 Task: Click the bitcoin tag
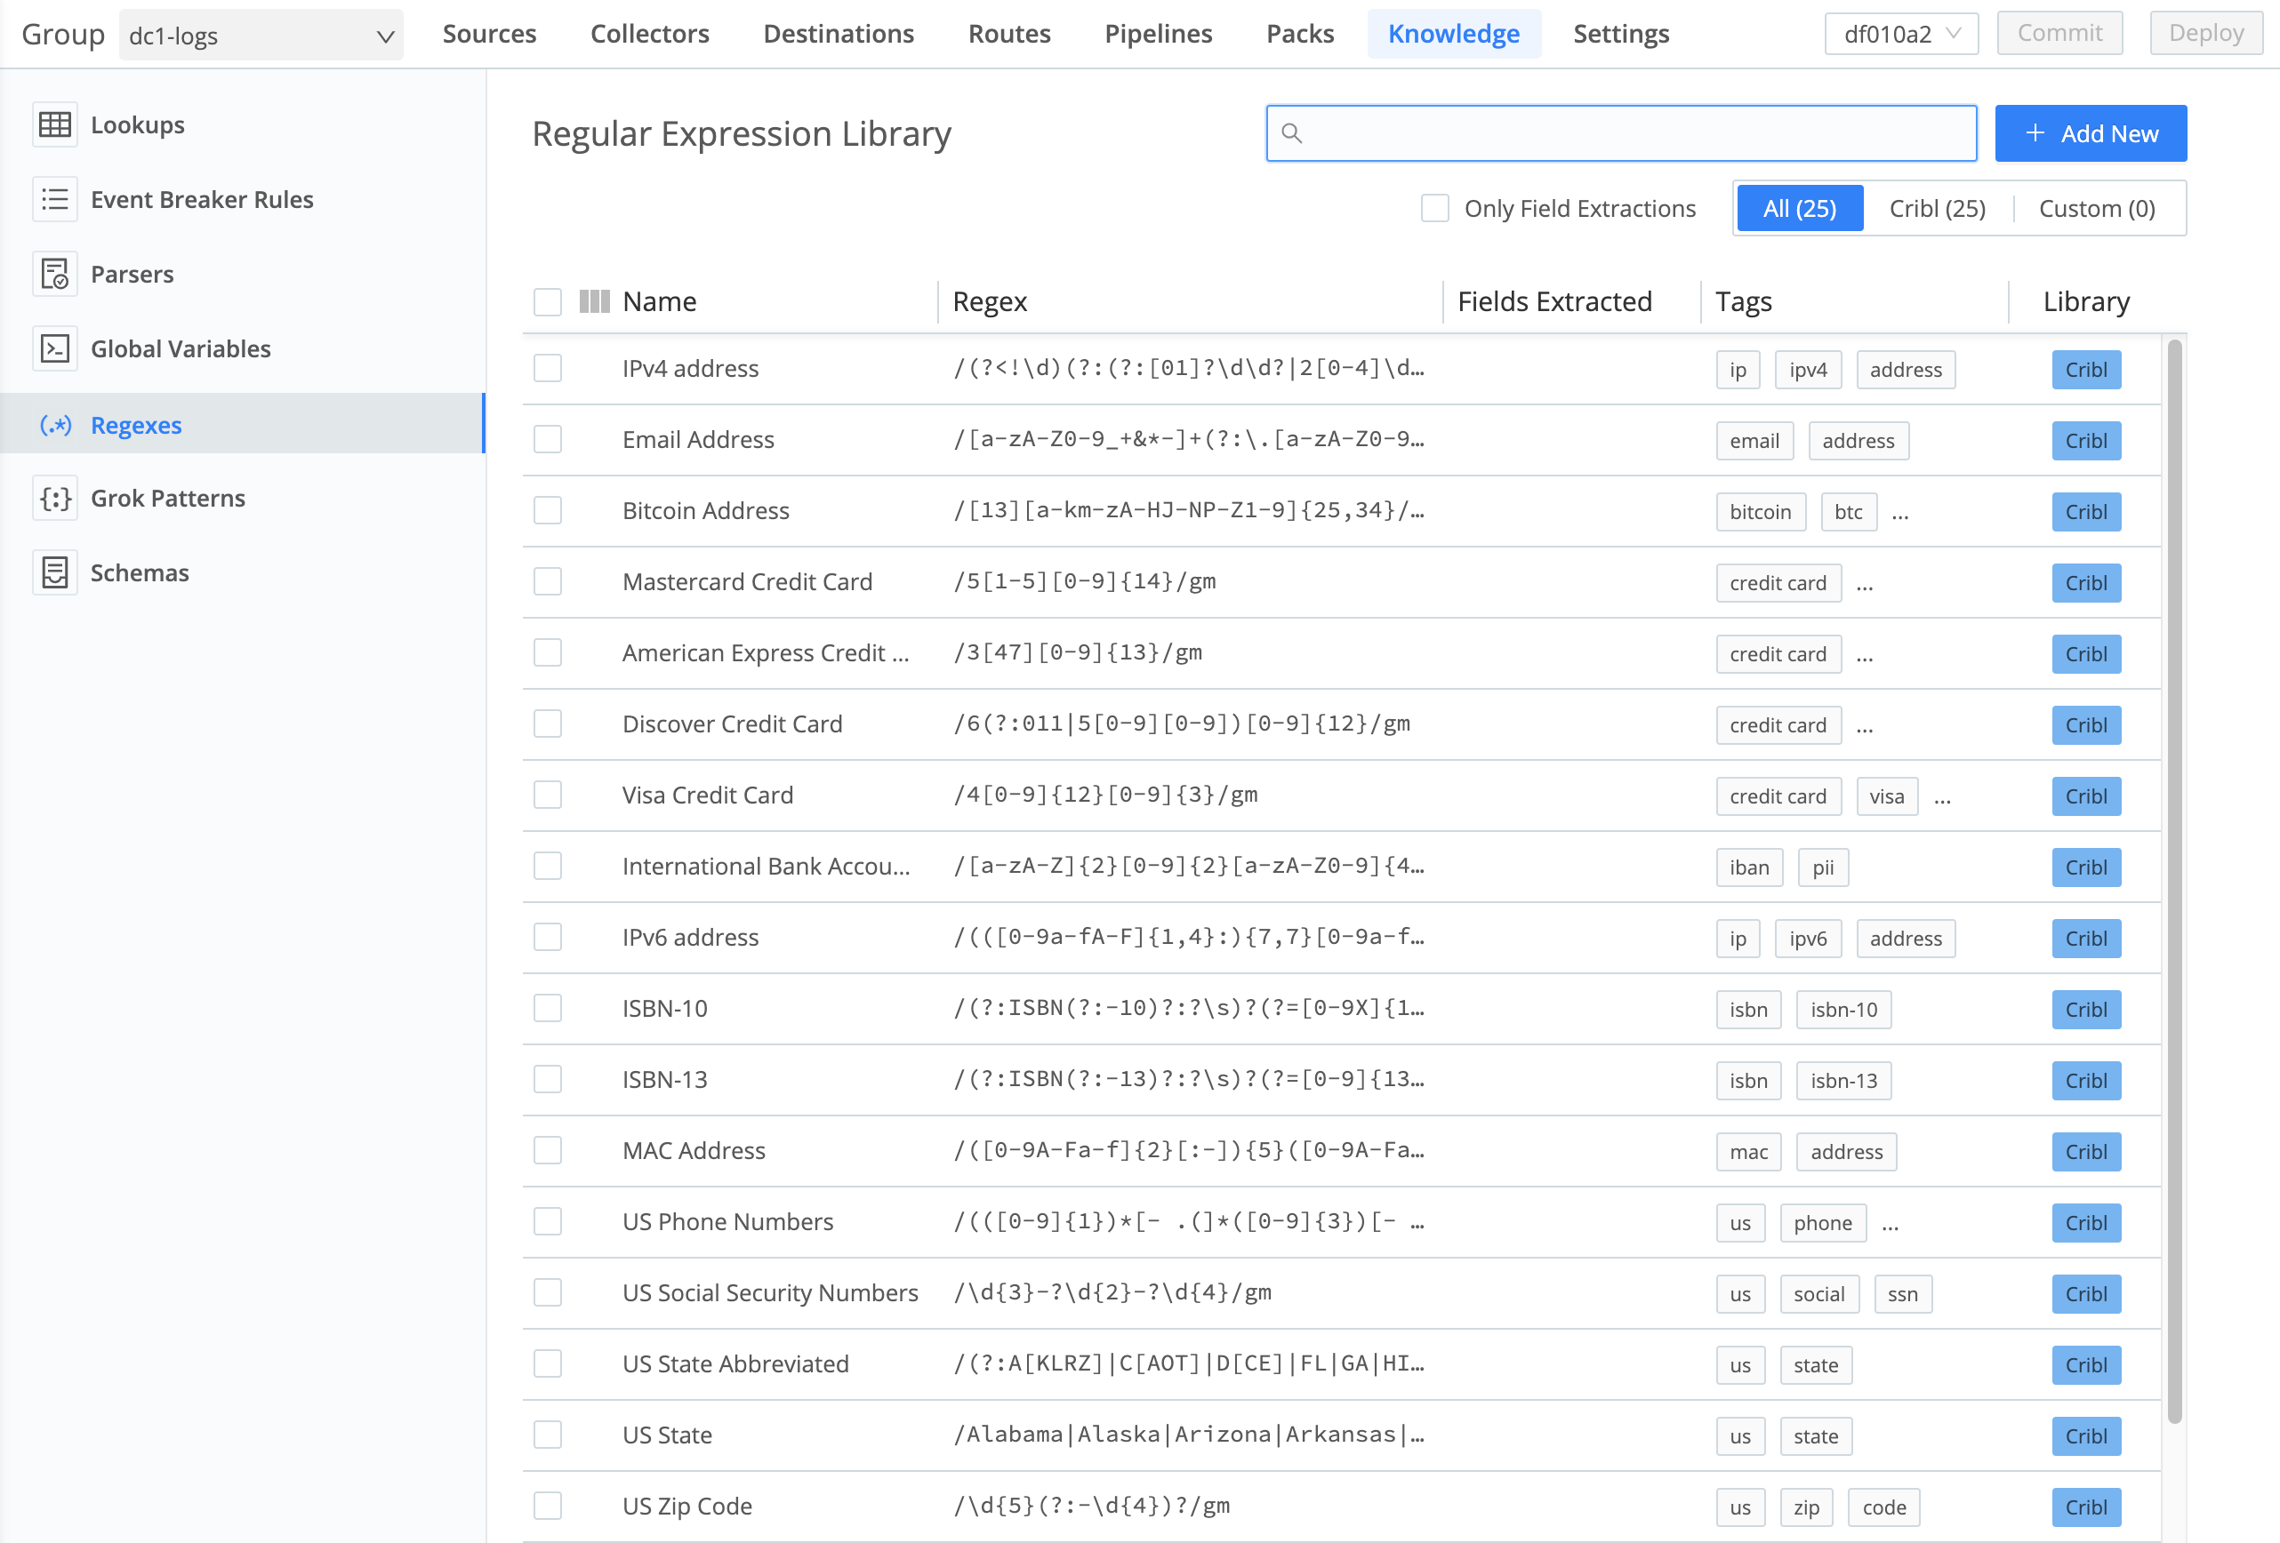(1760, 512)
